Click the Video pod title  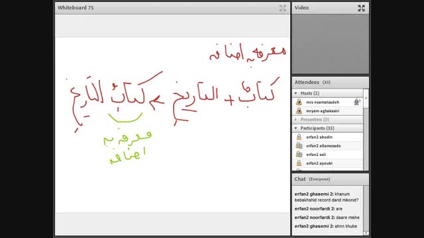point(301,8)
